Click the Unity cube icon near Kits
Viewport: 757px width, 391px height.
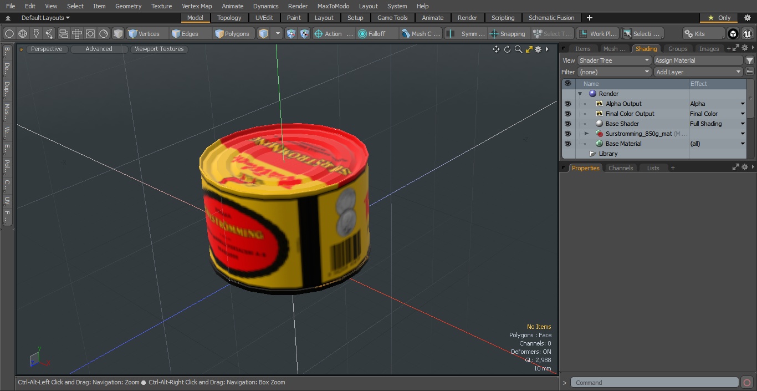tap(733, 34)
